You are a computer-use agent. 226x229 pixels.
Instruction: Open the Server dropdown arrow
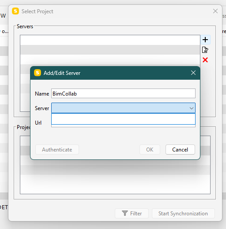pos(191,108)
